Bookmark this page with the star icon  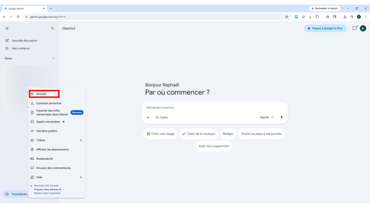point(287,16)
